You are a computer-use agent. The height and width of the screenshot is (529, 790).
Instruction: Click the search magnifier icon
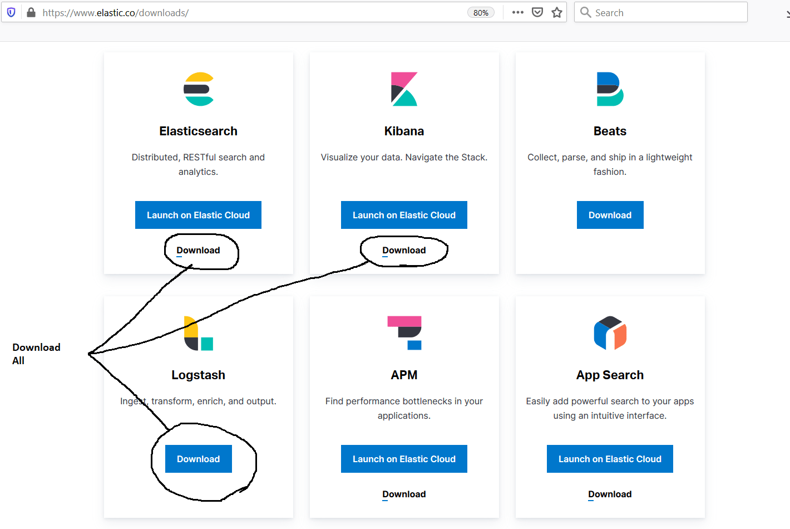pos(585,12)
